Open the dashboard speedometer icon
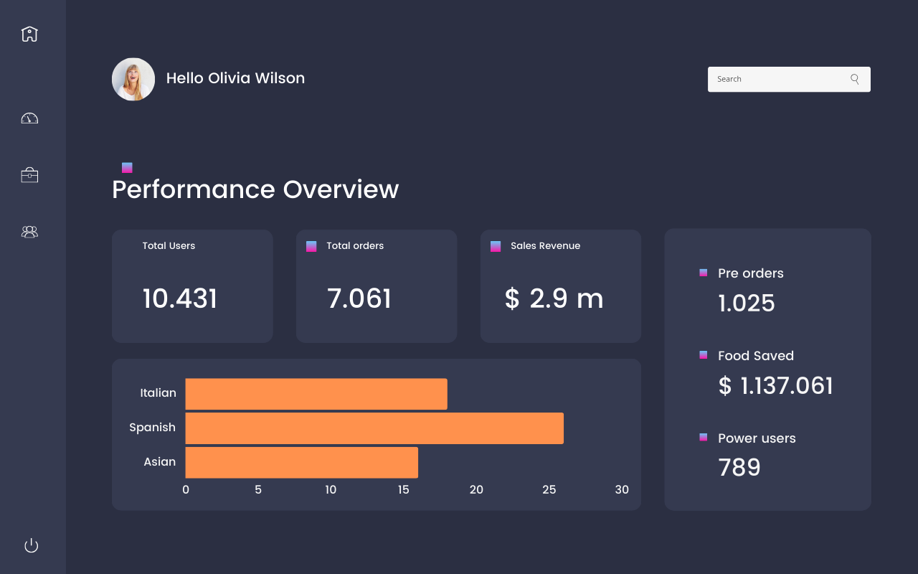Screen dimensions: 918x574 29,118
